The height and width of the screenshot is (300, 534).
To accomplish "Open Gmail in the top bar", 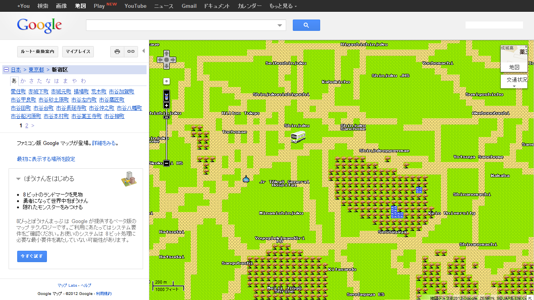I will (x=189, y=6).
